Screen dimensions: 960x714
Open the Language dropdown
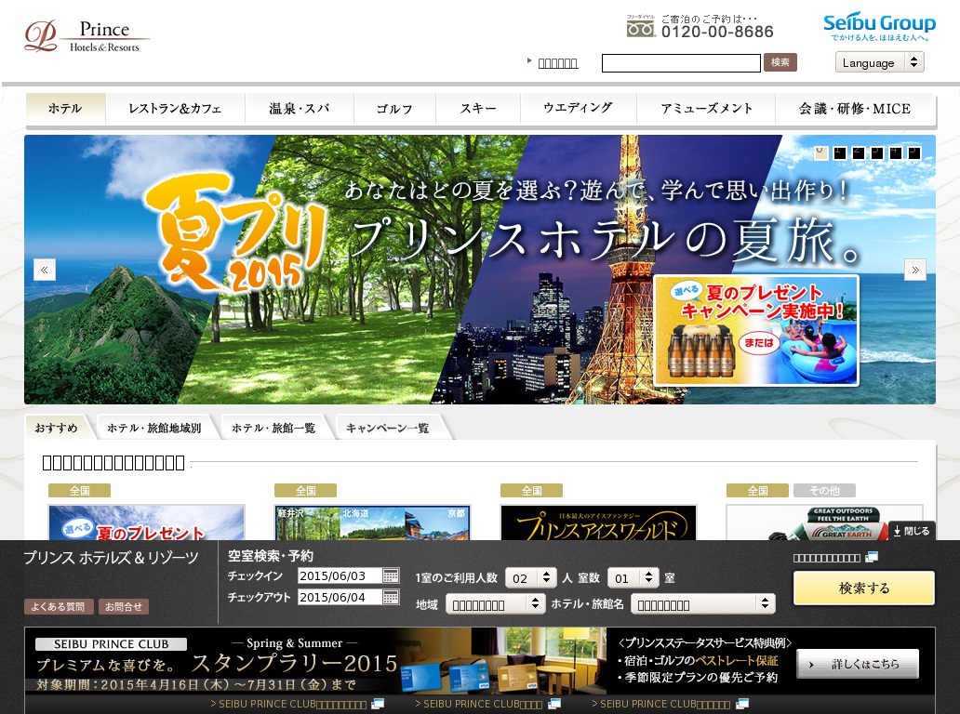click(880, 62)
